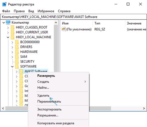Select Переименовать in the context menu
This screenshot has width=147, height=127.
click(58, 101)
